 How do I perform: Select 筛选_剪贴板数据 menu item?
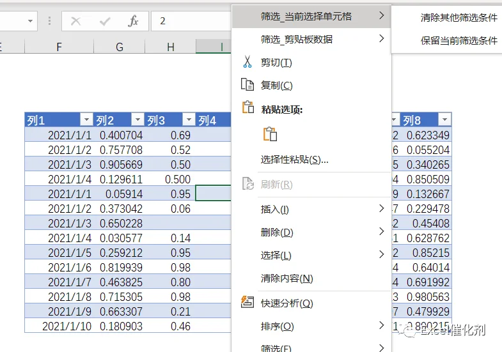point(311,39)
